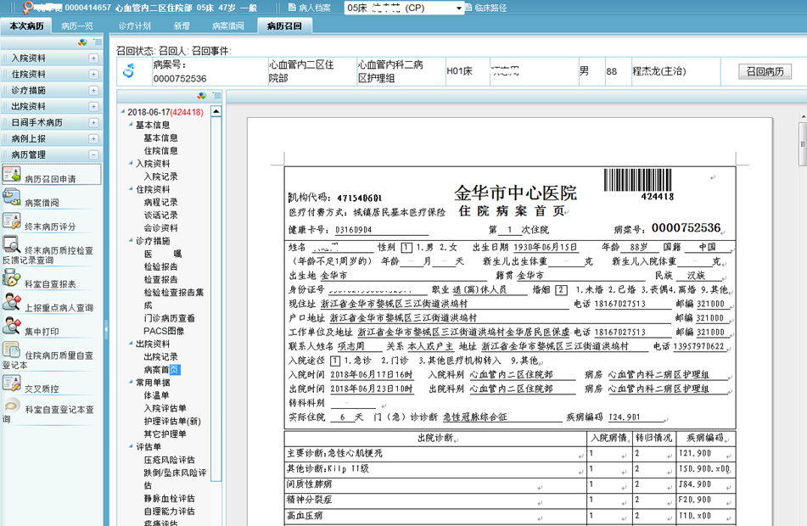Click the 召回病历 button
Image resolution: width=807 pixels, height=526 pixels.
[x=765, y=71]
